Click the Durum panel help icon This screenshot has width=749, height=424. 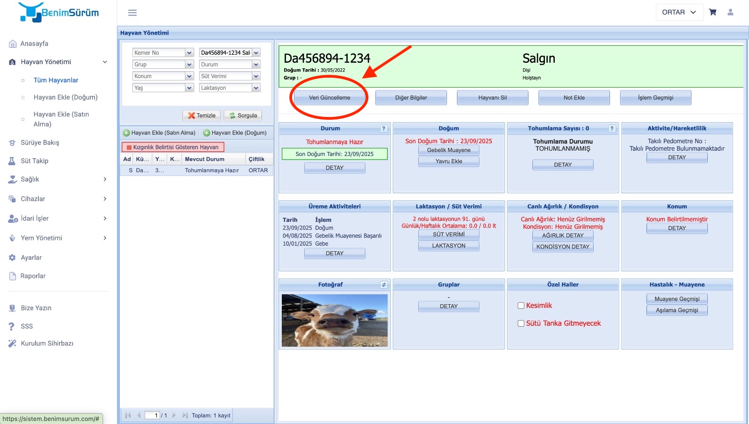tap(383, 128)
